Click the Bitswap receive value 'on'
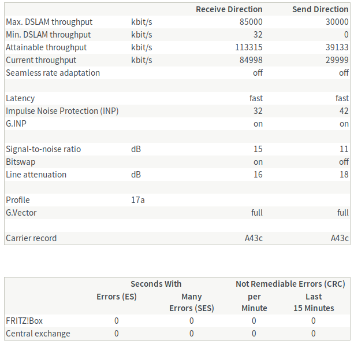The height and width of the screenshot is (344, 354). [x=258, y=162]
